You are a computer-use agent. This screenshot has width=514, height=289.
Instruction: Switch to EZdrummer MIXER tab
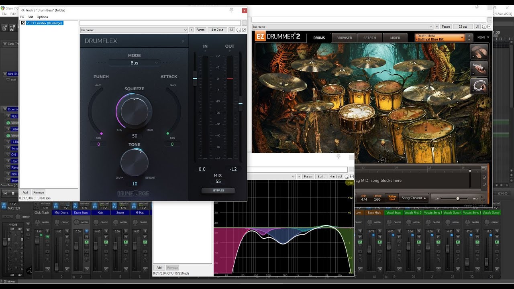395,38
